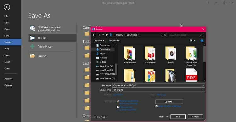Open the Presentation Cover Title folder
The image size is (236, 122).
point(191,56)
